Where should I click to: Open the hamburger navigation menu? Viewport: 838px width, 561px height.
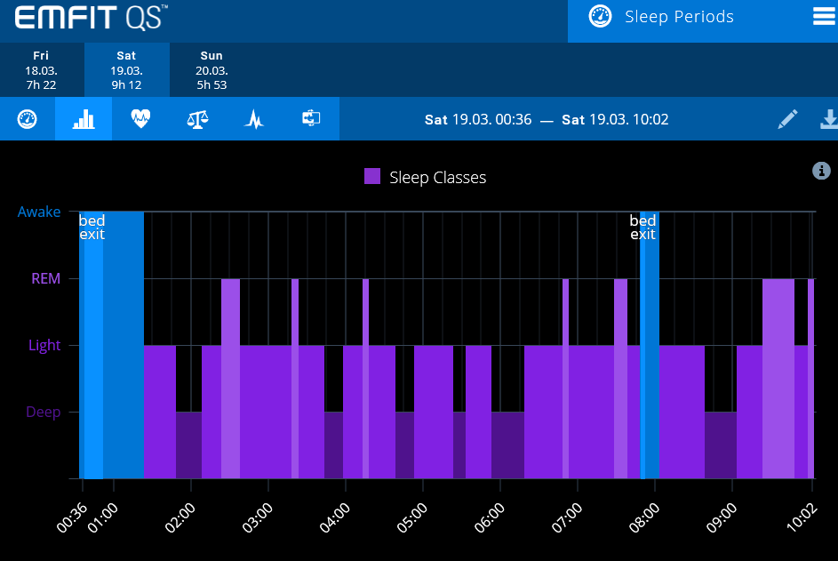[825, 16]
